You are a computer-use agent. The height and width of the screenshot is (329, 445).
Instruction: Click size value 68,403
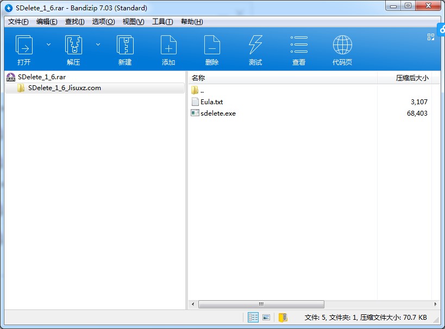[x=417, y=113]
